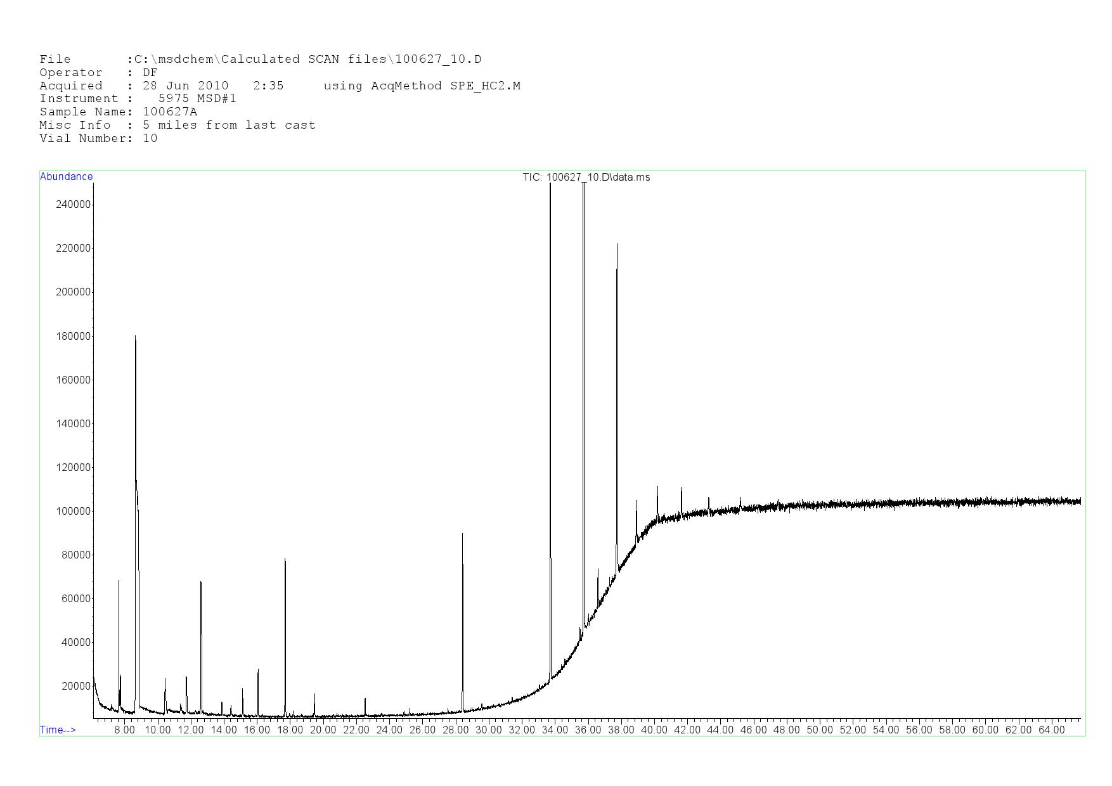Click the Abundance y-axis label
Image resolution: width=1112 pixels, height=786 pixels.
click(x=66, y=177)
